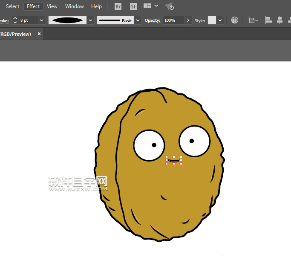
Task: Open the Effect menu
Action: [33, 6]
